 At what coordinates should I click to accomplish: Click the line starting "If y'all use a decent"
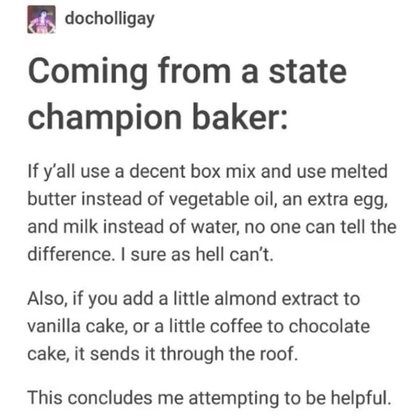[208, 172]
